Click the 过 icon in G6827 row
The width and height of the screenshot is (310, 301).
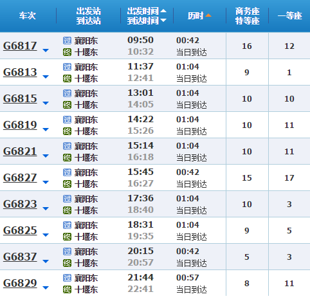tap(67, 172)
